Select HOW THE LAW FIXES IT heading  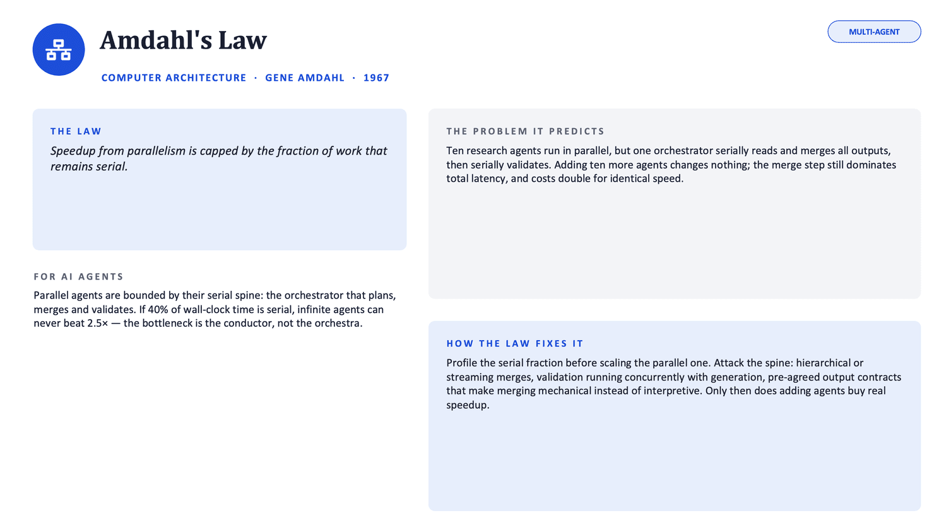point(515,343)
